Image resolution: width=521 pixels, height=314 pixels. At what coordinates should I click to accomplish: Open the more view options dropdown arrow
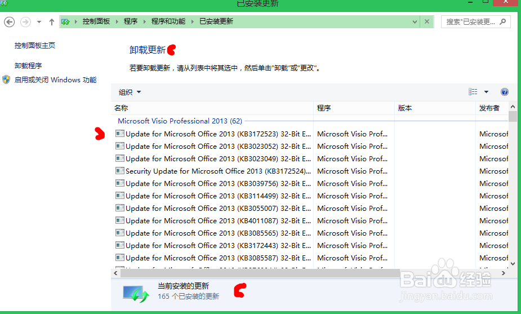click(486, 92)
